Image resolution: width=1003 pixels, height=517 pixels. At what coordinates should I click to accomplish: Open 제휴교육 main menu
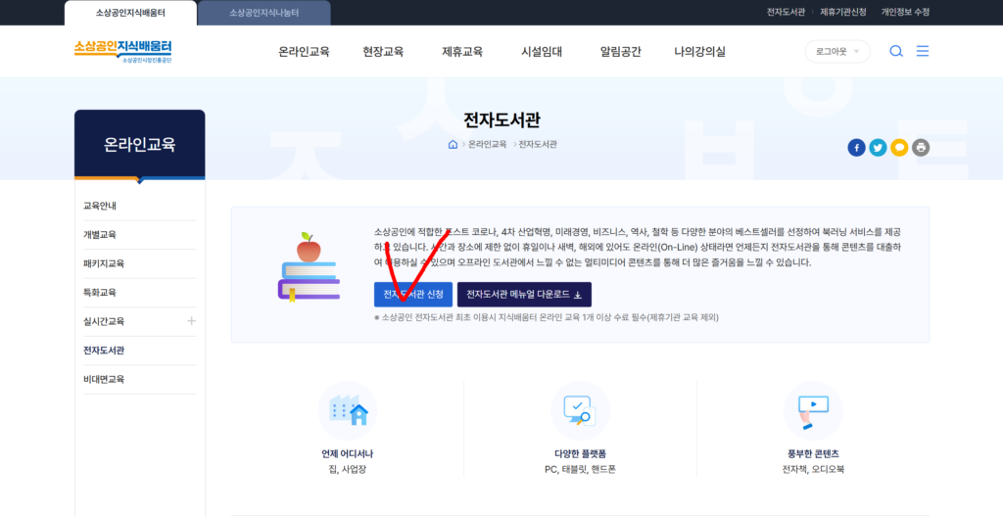[x=462, y=52]
